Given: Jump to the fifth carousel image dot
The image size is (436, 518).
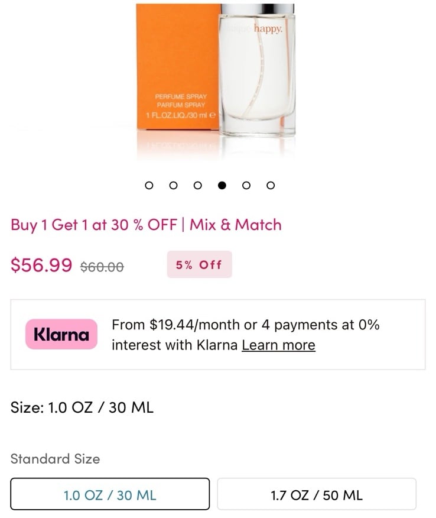Looking at the screenshot, I should click(x=246, y=185).
